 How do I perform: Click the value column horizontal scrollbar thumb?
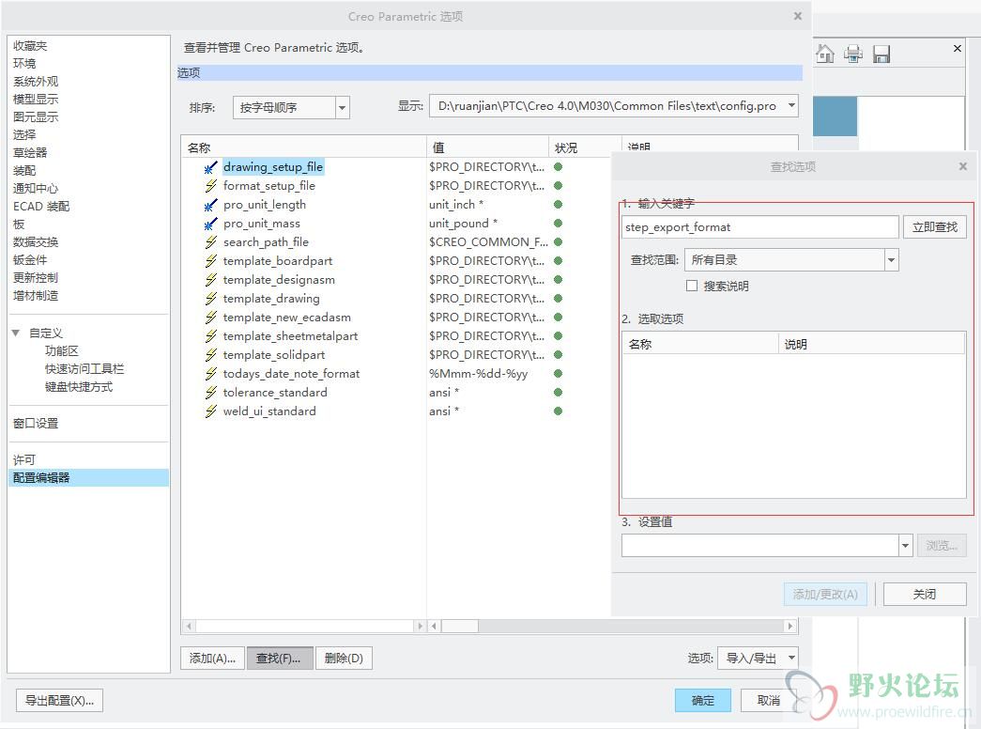point(461,627)
